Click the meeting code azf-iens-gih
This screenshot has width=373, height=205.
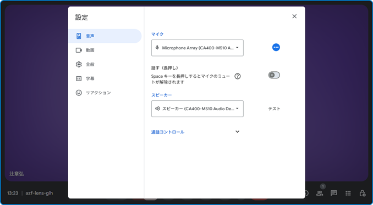click(x=39, y=193)
